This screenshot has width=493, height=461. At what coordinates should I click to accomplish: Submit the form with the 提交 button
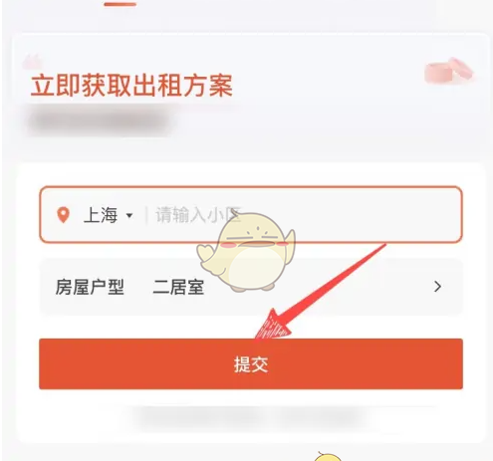(x=251, y=363)
